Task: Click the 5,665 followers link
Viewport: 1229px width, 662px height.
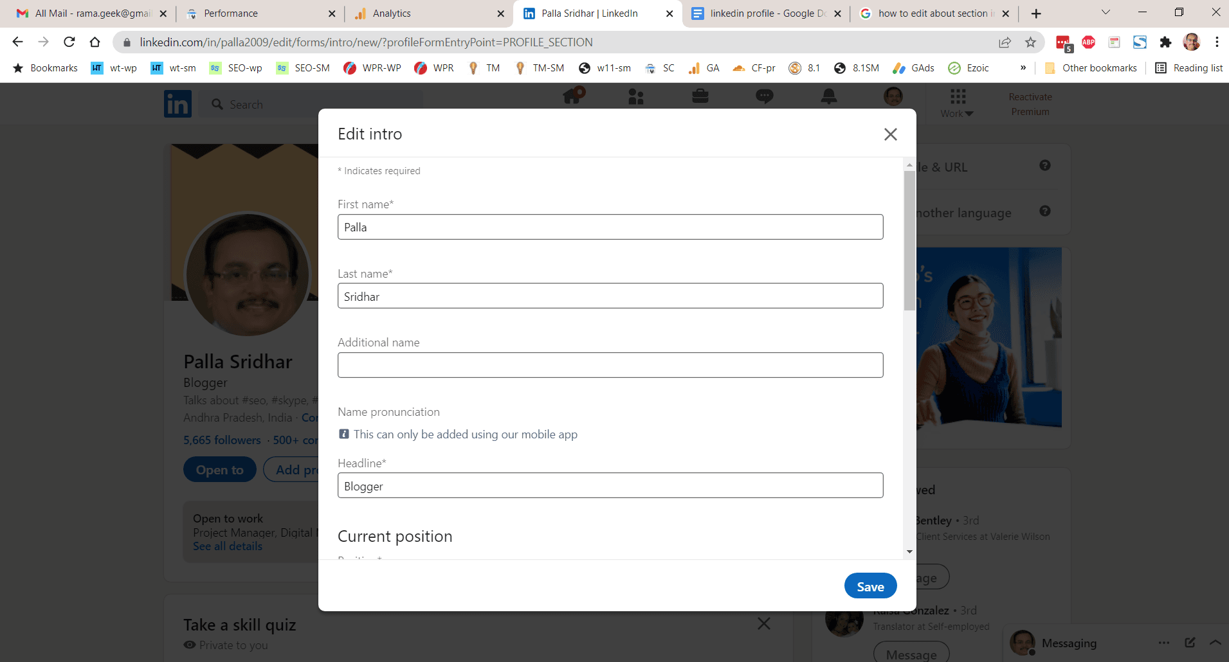Action: pyautogui.click(x=222, y=440)
